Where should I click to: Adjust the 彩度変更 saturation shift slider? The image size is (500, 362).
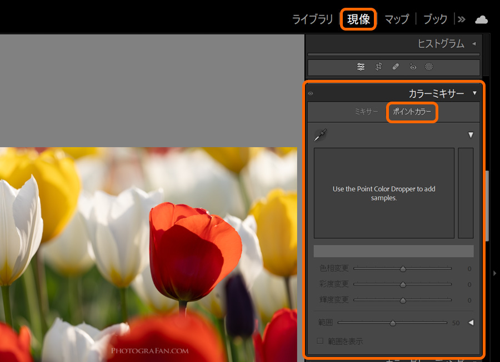tap(402, 284)
